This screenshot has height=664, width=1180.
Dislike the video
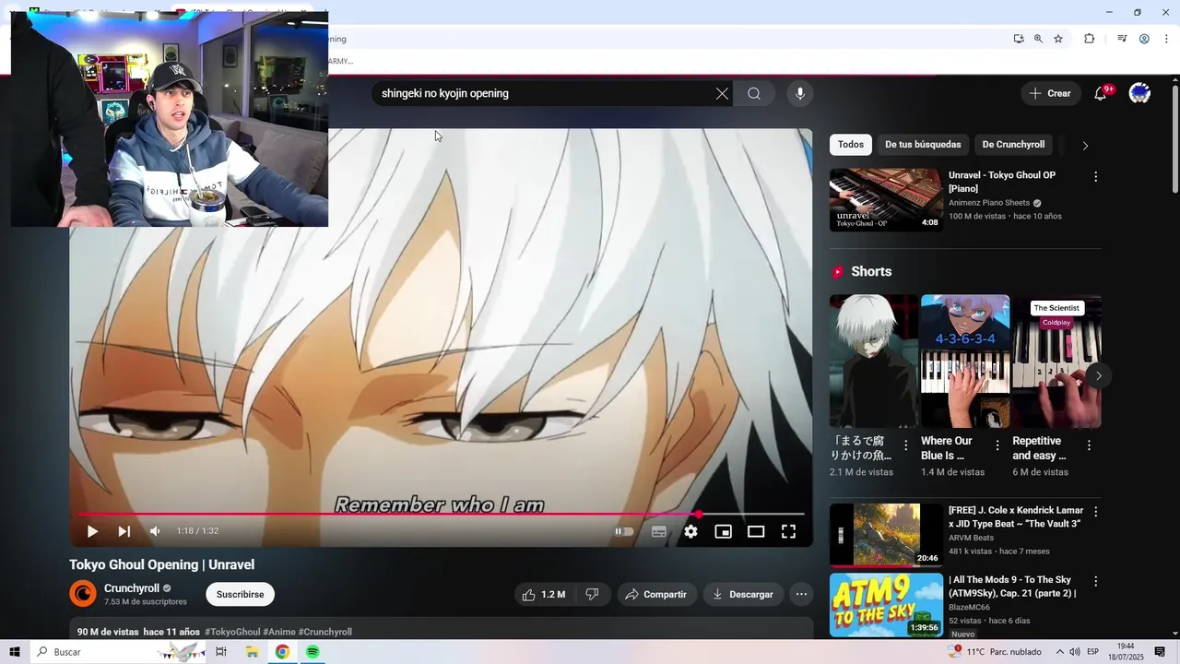[x=592, y=595]
